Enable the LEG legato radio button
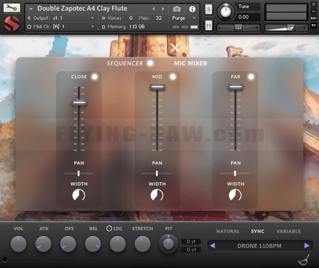 (109, 228)
